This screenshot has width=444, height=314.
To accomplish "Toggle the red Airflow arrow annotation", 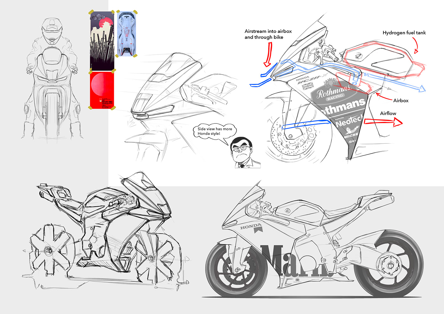I will (384, 121).
